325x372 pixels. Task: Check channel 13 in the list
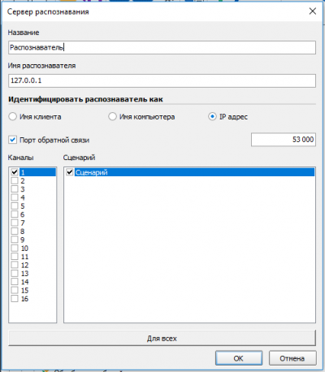tap(15, 274)
